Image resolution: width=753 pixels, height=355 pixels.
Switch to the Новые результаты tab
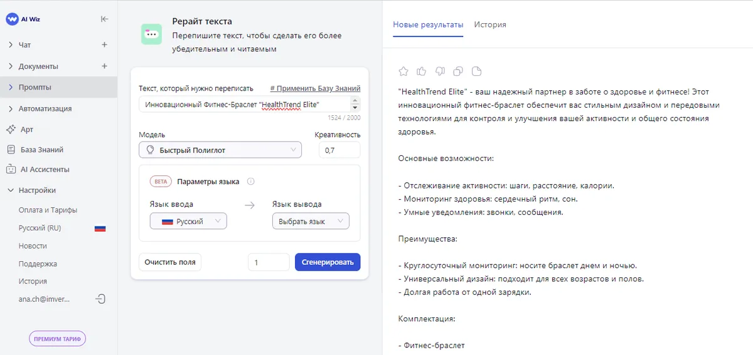(x=428, y=24)
